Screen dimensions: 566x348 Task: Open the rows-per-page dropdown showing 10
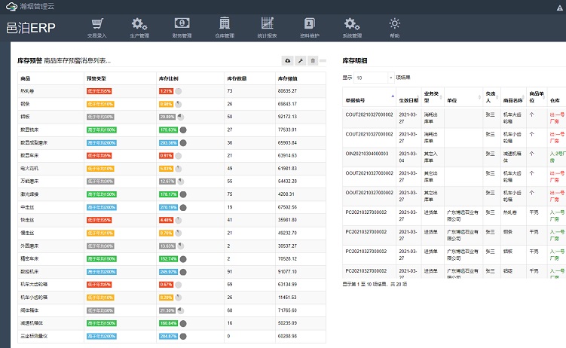coord(373,77)
